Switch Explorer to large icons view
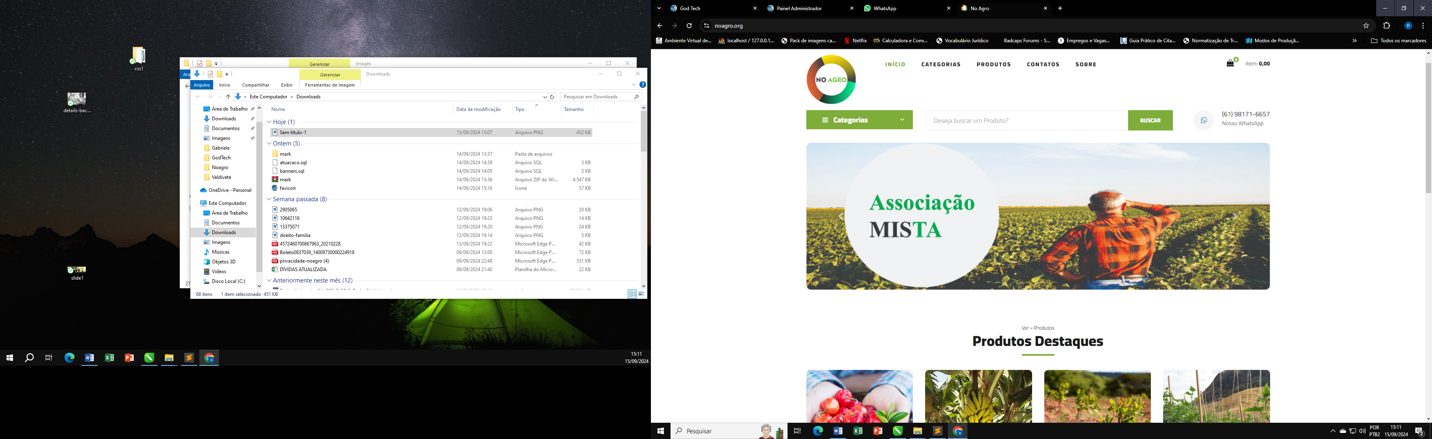This screenshot has height=439, width=1432. [x=641, y=294]
